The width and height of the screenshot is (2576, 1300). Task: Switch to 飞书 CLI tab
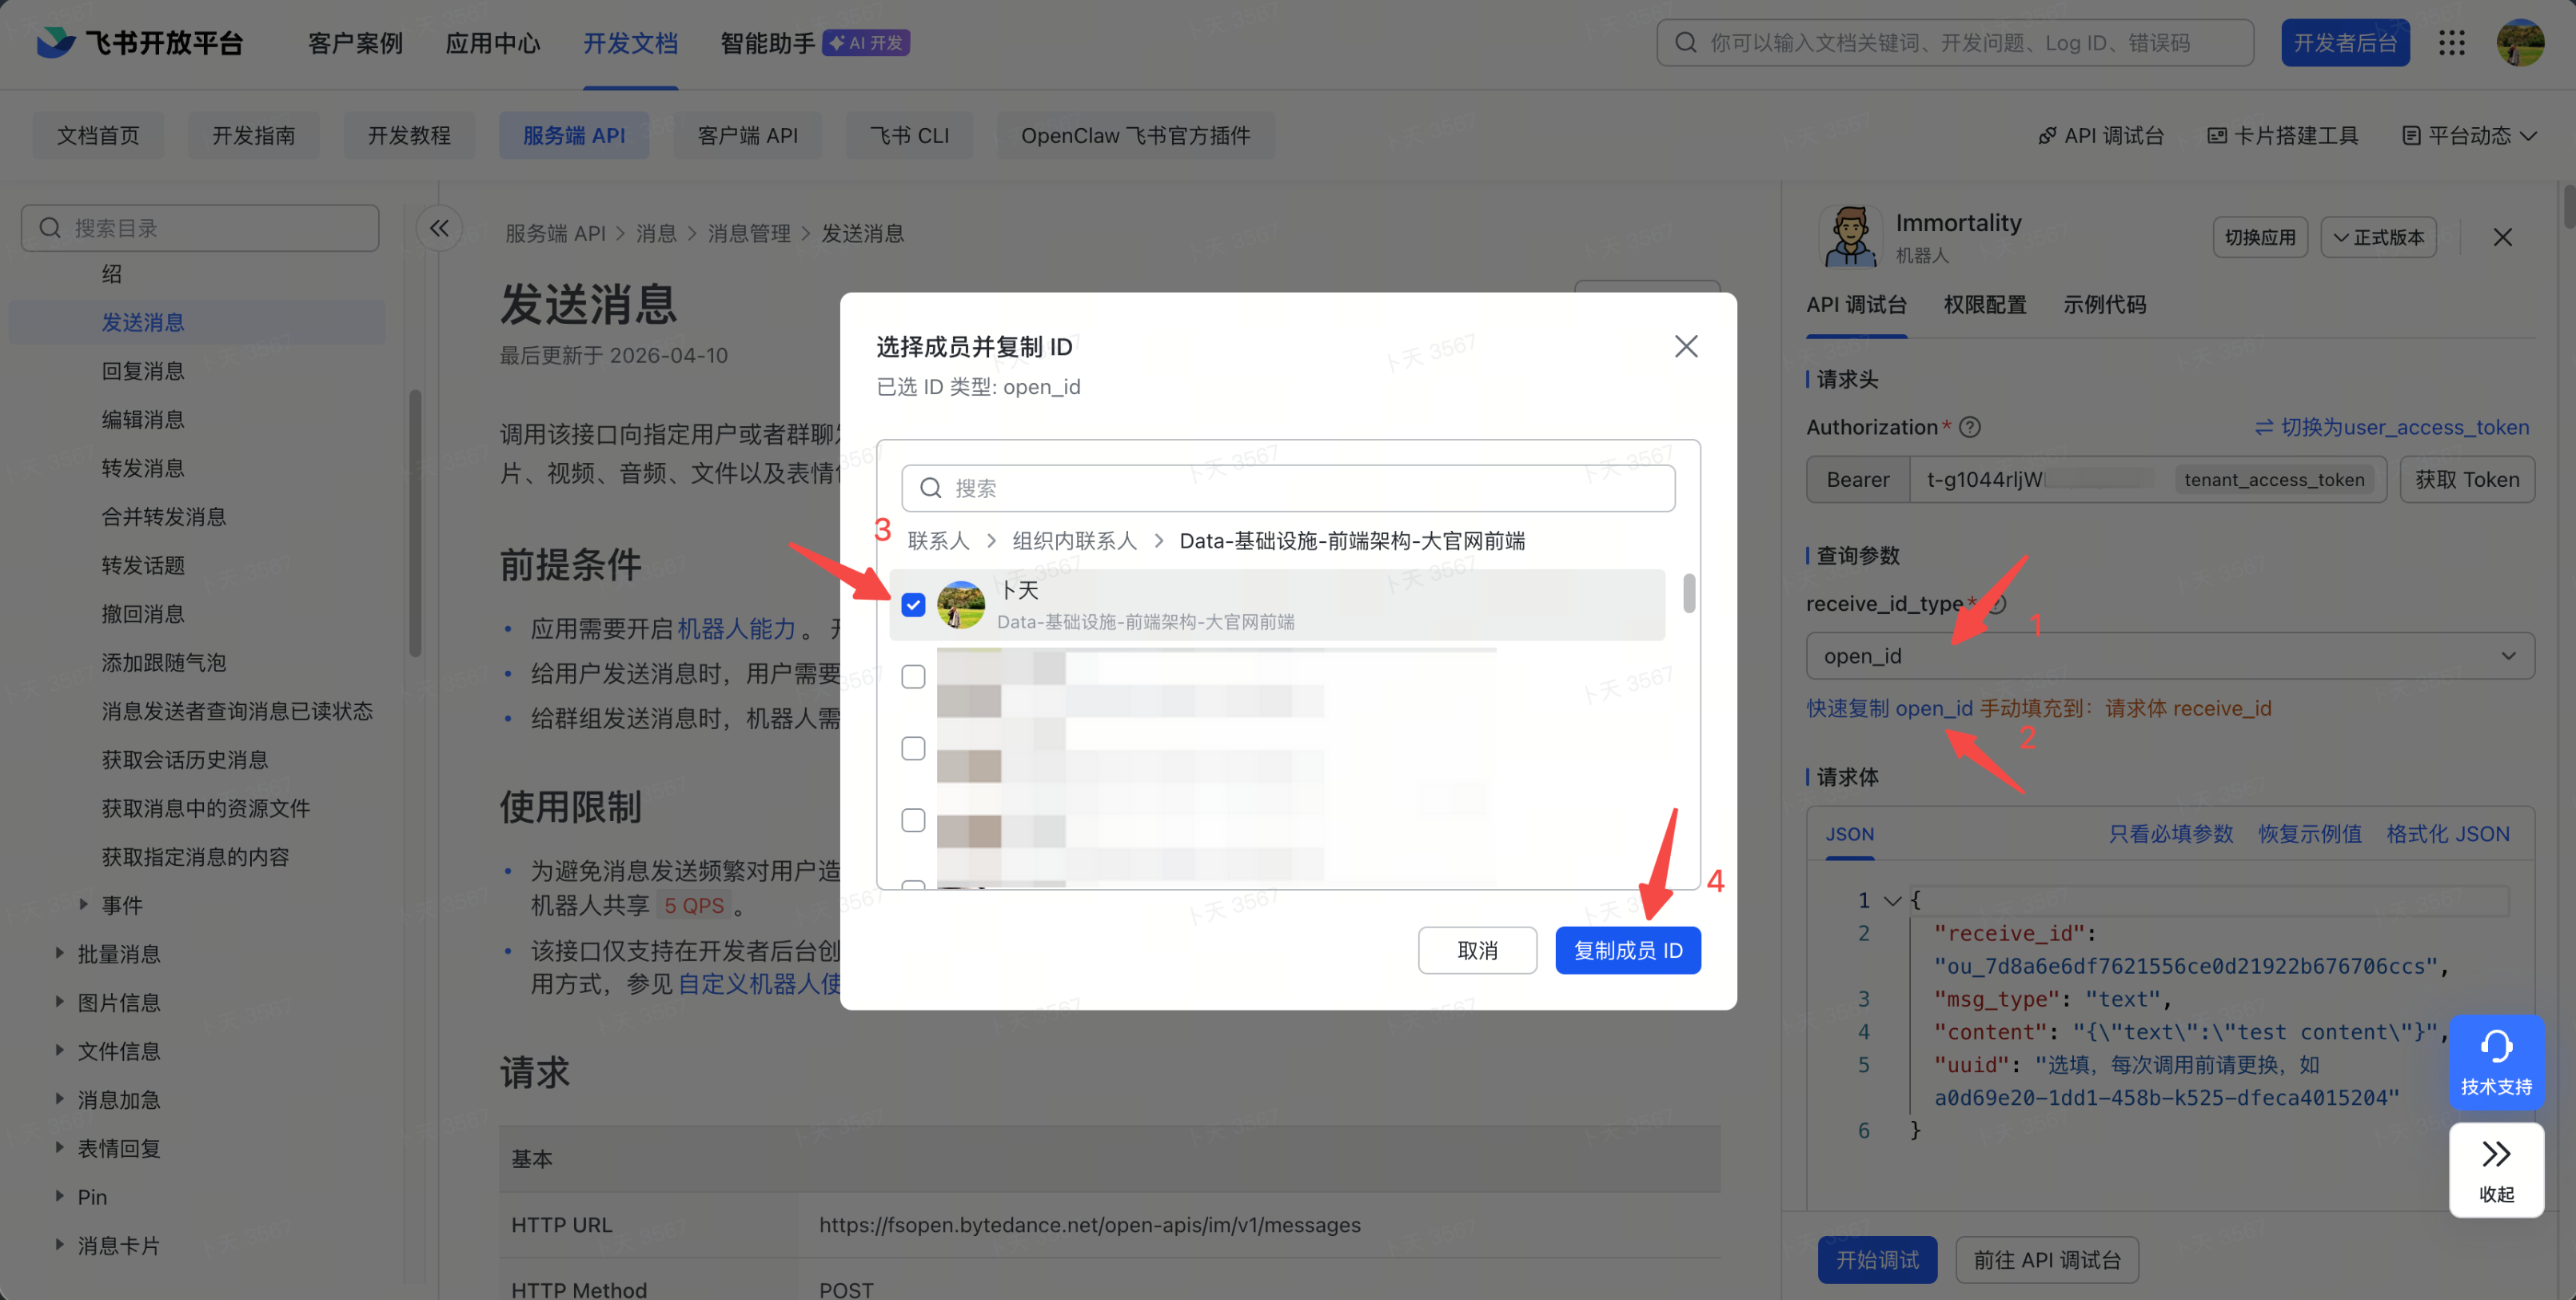pyautogui.click(x=909, y=135)
